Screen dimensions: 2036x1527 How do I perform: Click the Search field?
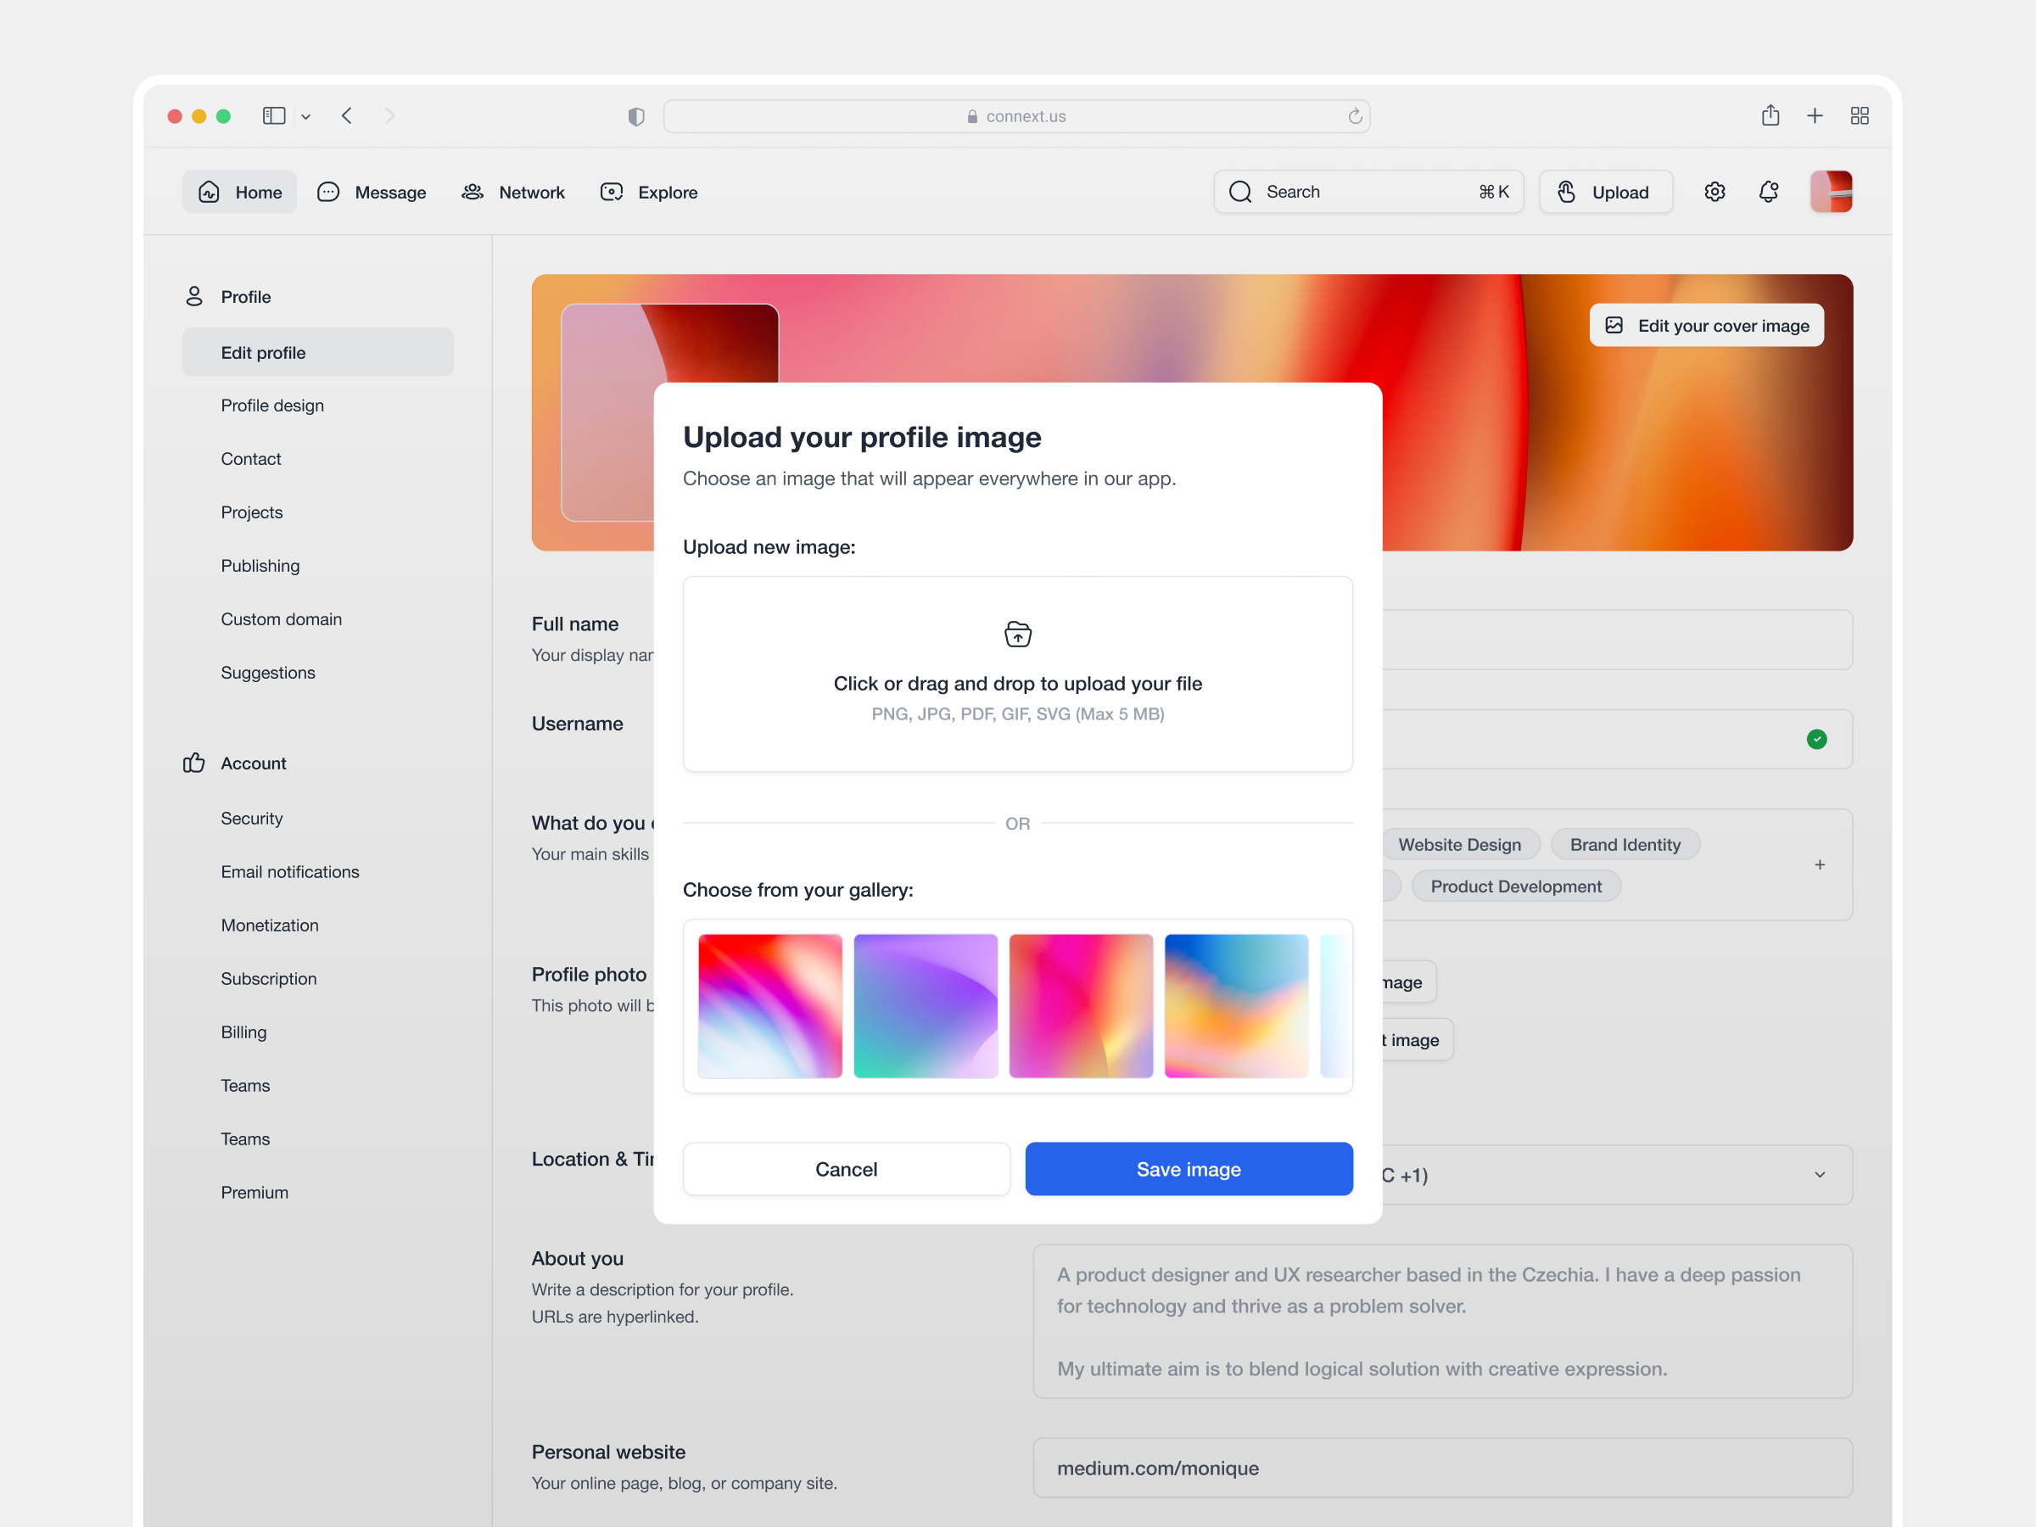tap(1334, 192)
